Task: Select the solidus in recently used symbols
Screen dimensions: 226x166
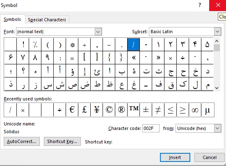Action: pos(10,110)
